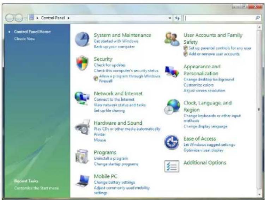
Task: Expand the arrow before Control Panel breadcrumb
Action: pos(37,18)
